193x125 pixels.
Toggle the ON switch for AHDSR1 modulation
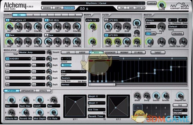(7, 59)
